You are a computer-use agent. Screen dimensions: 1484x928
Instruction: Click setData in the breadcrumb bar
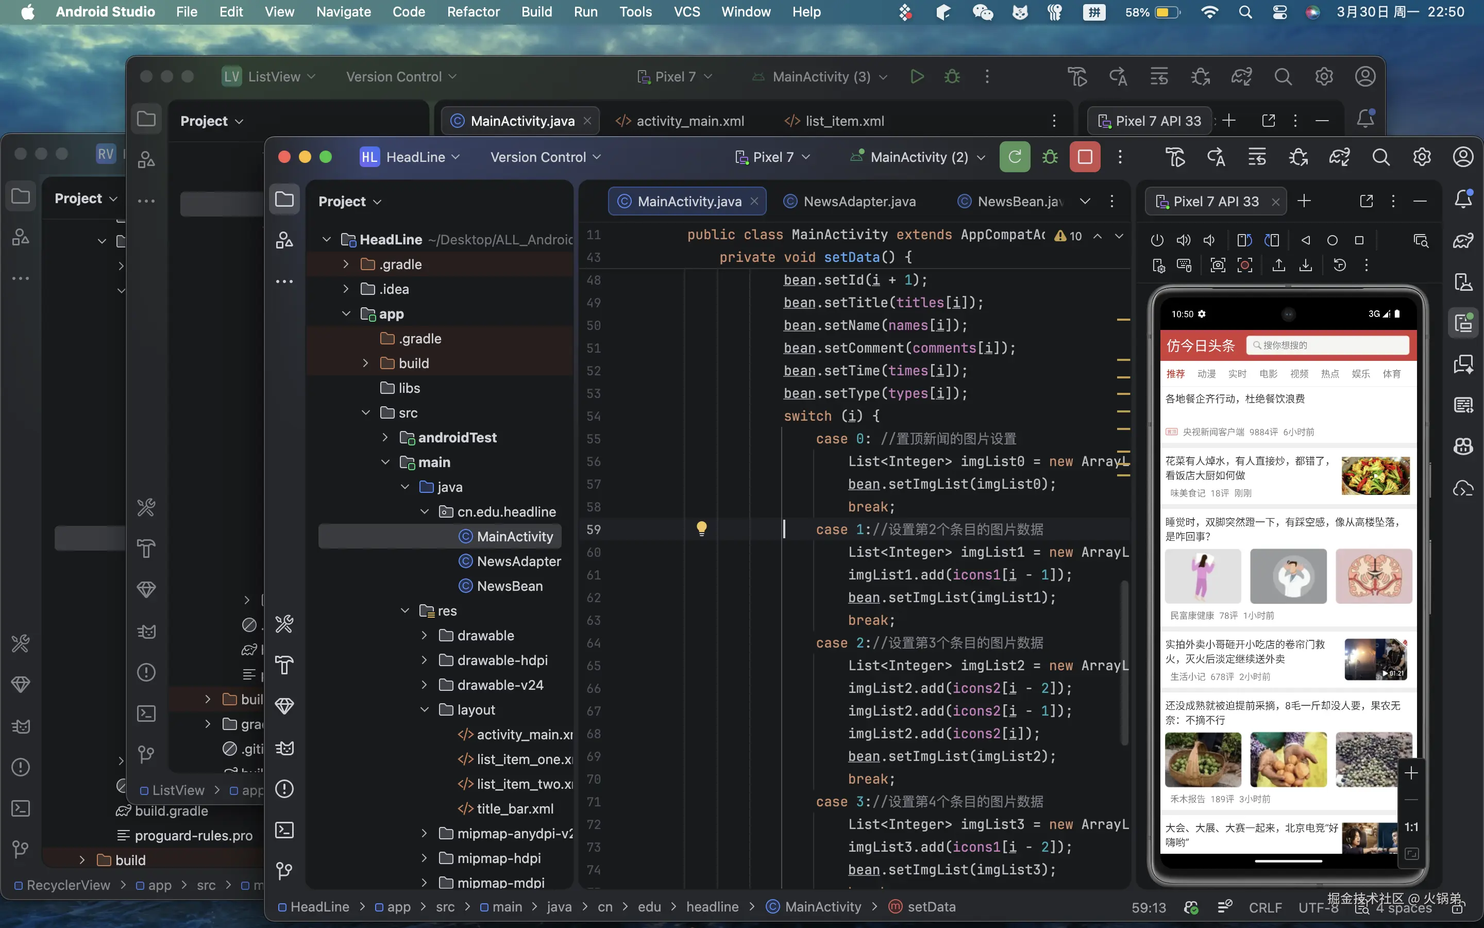[931, 906]
